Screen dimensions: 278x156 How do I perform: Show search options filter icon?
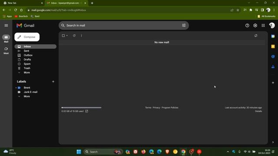click(184, 26)
